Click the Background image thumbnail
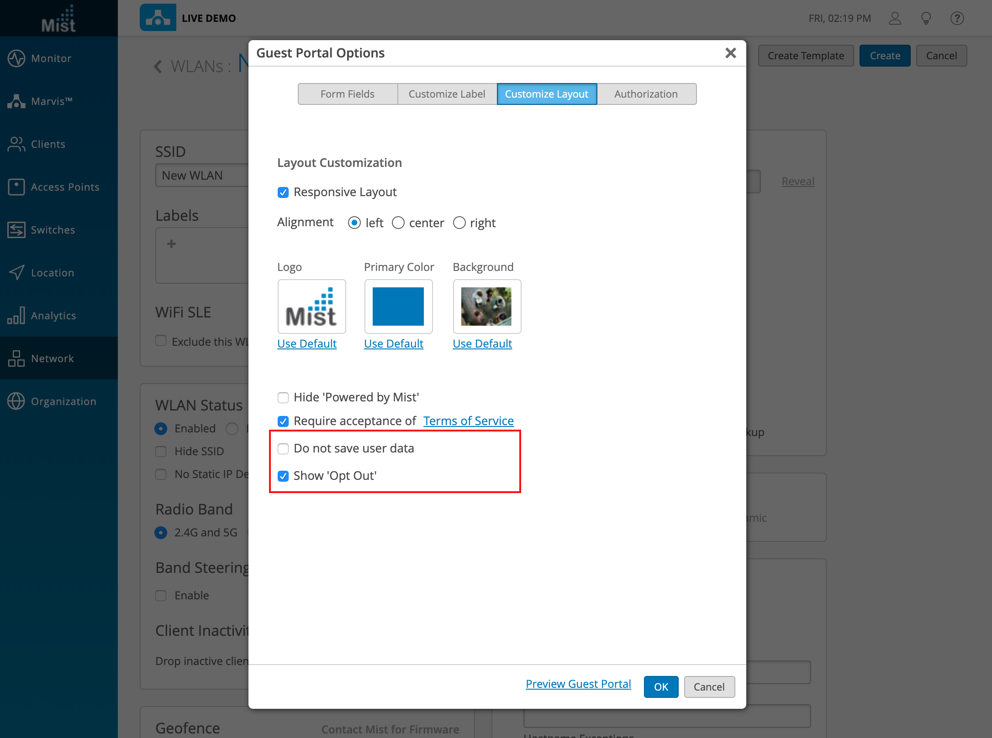This screenshot has width=992, height=738. click(486, 307)
